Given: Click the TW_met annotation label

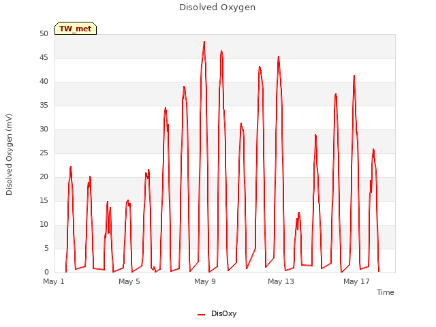Looking at the screenshot, I should point(76,29).
